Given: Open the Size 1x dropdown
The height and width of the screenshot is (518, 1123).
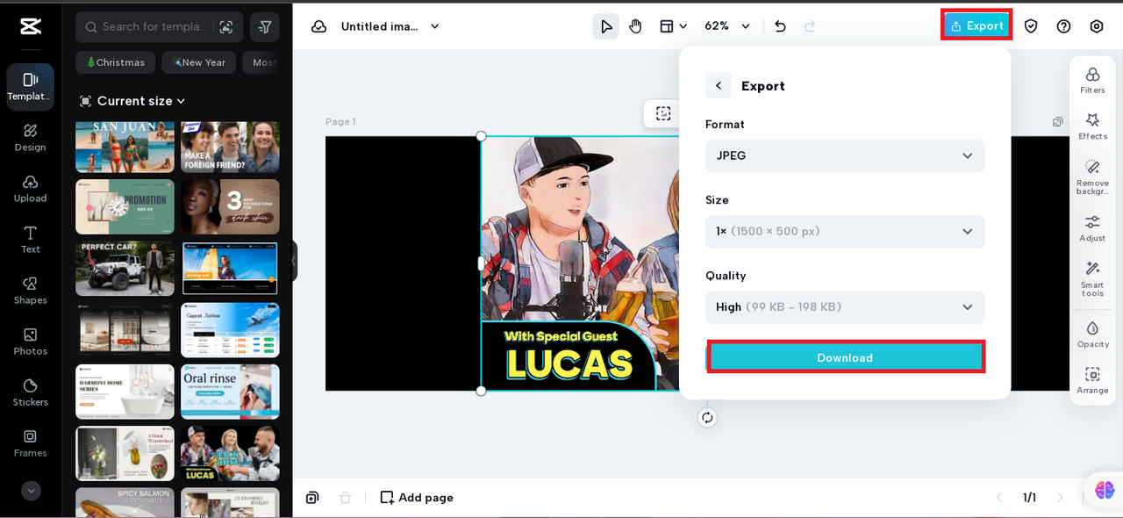Looking at the screenshot, I should pos(845,231).
